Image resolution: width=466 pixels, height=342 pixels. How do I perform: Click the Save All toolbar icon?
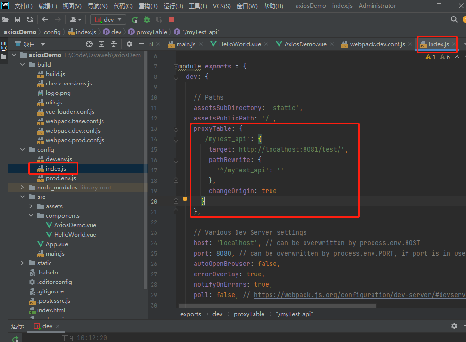[17, 20]
